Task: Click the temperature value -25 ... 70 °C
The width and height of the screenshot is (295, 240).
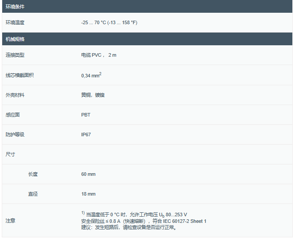Action: (109, 22)
